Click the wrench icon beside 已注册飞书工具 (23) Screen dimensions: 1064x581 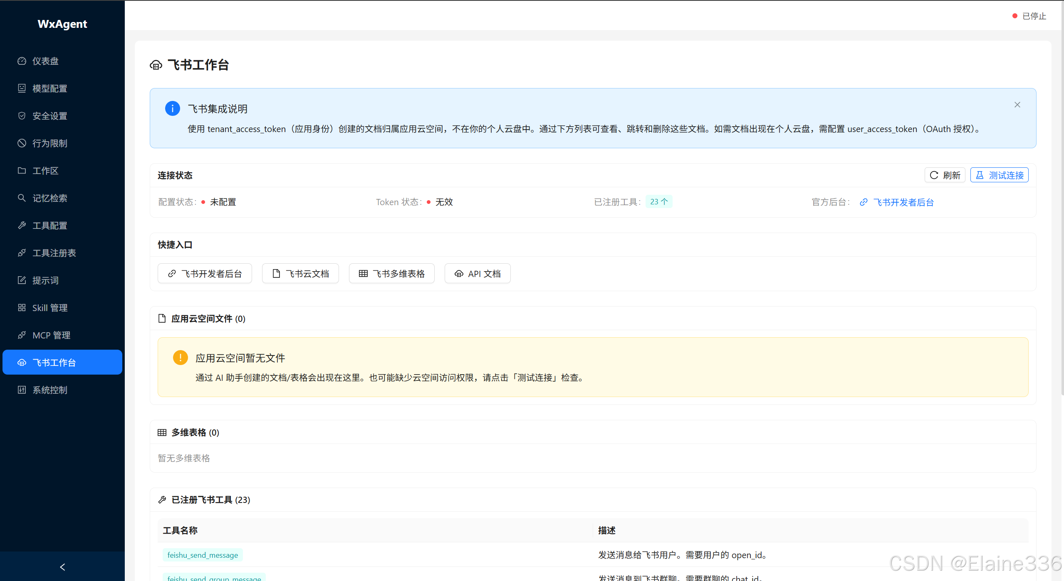162,500
